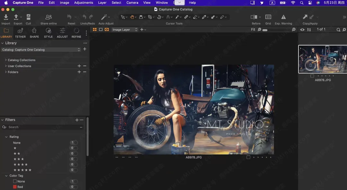Toggle the Exp. Warning triangle
Viewport: 347px width, 190px height.
[283, 17]
